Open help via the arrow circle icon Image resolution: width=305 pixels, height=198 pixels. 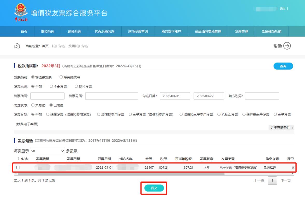[287, 46]
